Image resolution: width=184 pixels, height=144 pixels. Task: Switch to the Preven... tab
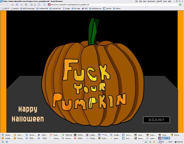tap(19, 138)
